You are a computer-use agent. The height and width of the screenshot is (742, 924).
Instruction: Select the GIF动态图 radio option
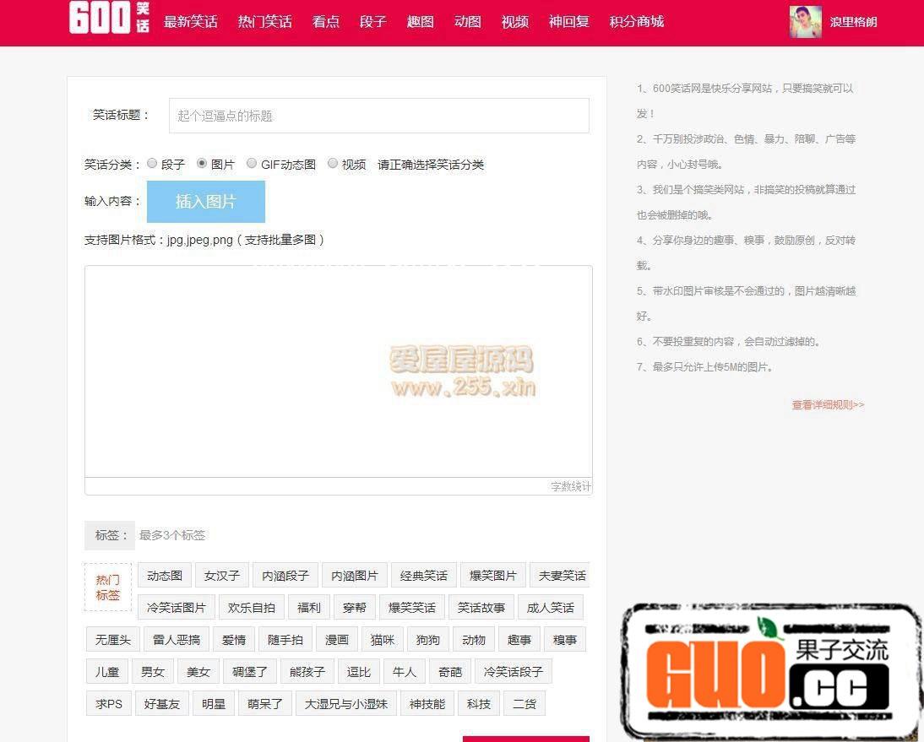coord(252,164)
